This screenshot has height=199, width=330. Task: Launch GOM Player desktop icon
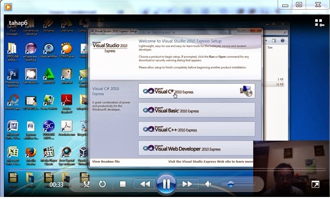[x=67, y=50]
